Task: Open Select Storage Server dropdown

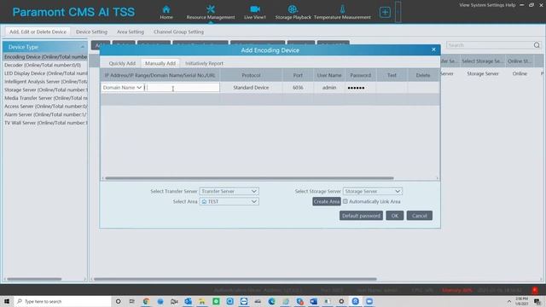Action: pyautogui.click(x=372, y=191)
